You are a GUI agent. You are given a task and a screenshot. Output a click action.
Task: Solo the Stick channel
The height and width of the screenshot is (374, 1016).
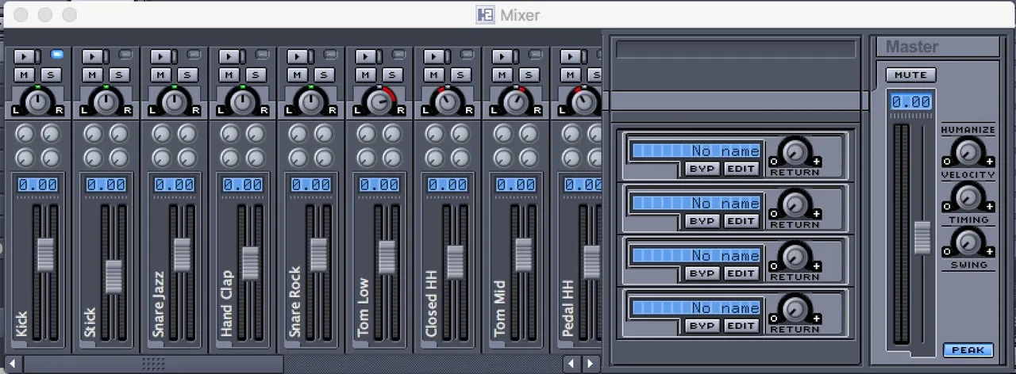118,74
